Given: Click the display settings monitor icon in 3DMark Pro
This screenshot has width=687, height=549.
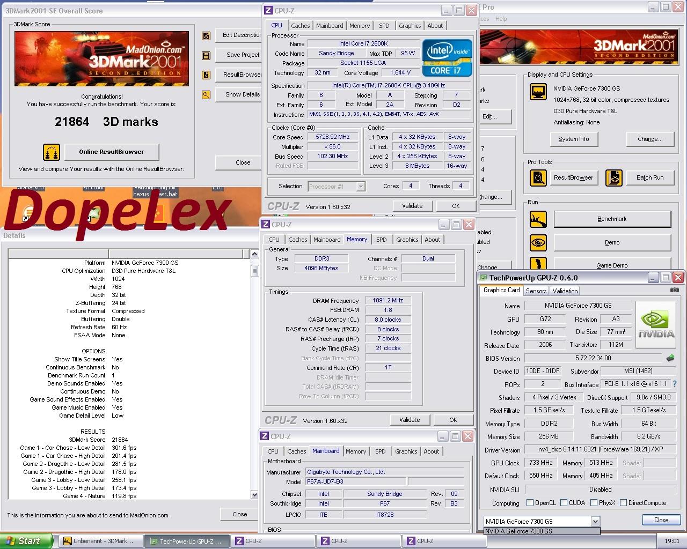Looking at the screenshot, I should 538,92.
